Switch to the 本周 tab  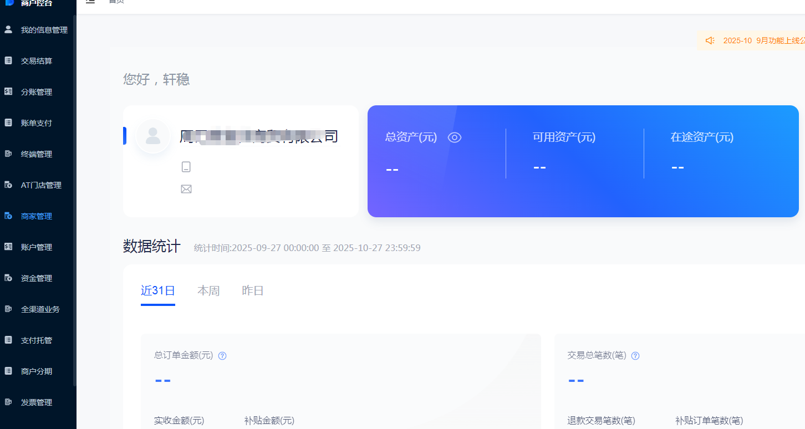208,290
